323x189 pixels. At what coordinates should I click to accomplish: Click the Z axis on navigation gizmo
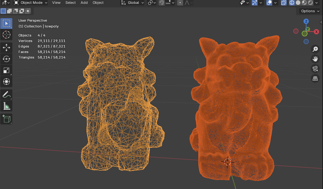[x=306, y=21]
